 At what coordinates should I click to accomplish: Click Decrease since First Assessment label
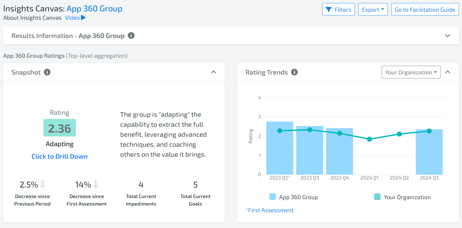point(87,200)
